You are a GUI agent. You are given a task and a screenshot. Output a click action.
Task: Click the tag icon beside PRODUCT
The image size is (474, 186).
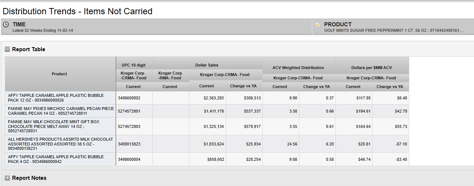pyautogui.click(x=318, y=24)
